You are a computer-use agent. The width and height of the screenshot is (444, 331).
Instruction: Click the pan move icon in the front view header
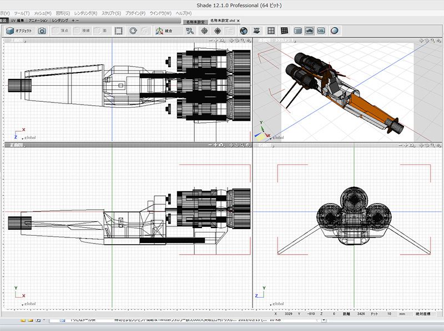click(x=231, y=145)
